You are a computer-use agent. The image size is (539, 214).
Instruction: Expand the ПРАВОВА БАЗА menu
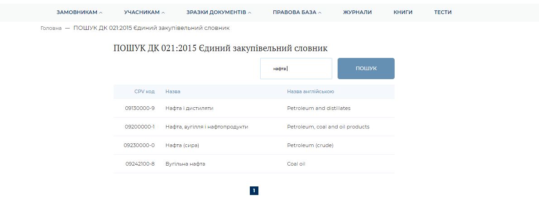(x=297, y=12)
